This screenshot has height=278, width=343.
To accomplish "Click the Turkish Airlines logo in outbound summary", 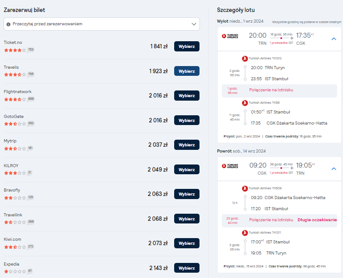I will click(x=230, y=36).
